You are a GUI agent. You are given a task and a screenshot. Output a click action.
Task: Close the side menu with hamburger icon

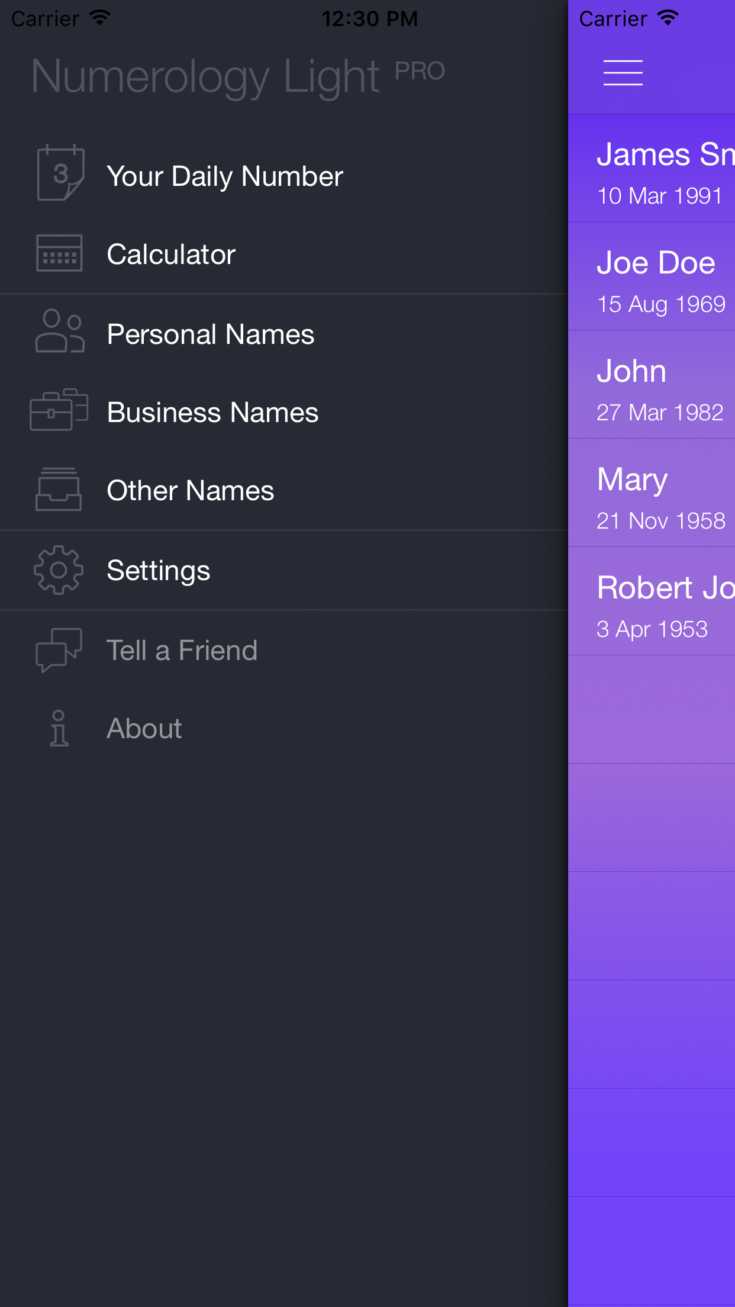[x=623, y=73]
